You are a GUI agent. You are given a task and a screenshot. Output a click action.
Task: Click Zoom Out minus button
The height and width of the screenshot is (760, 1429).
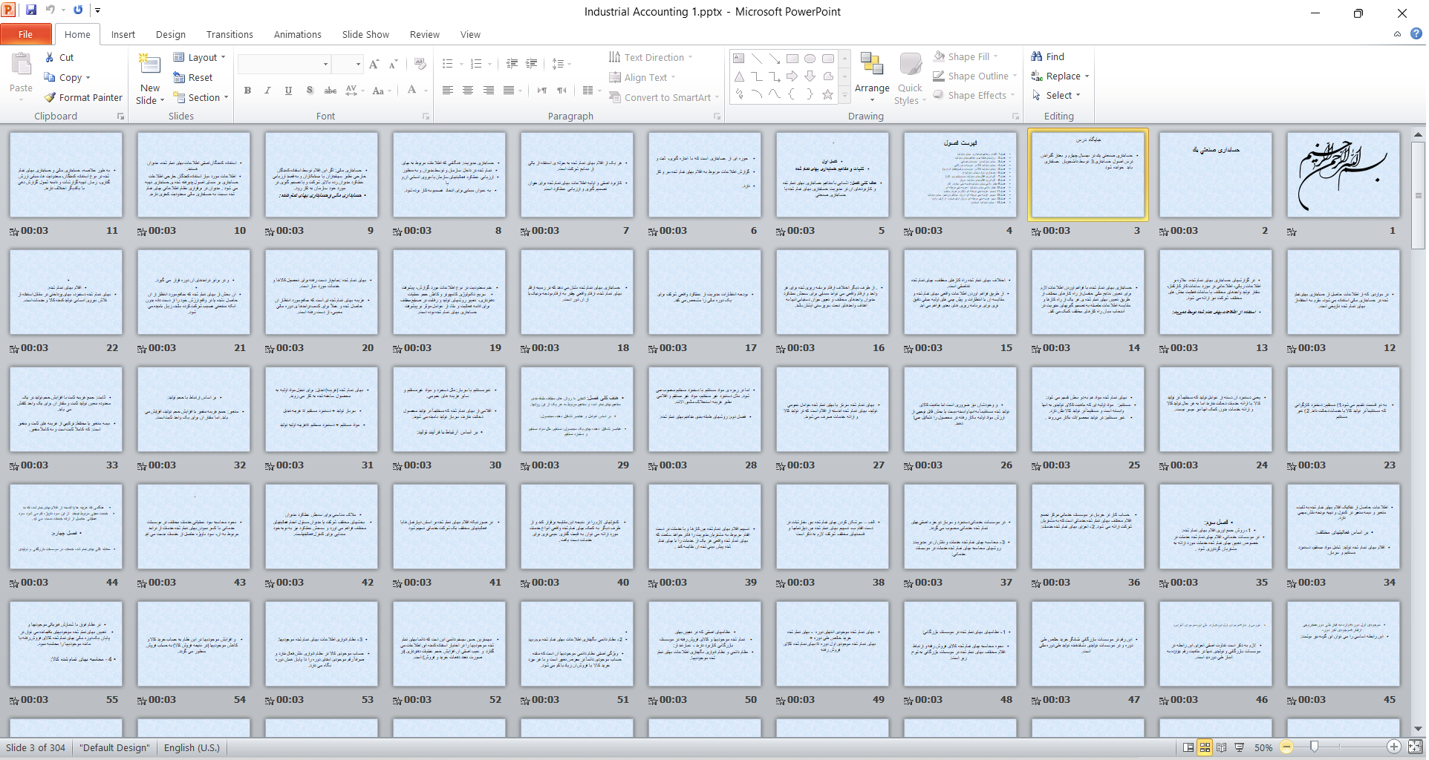(x=1286, y=747)
